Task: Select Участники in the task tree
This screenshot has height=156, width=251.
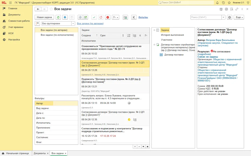Action: [x=167, y=40]
